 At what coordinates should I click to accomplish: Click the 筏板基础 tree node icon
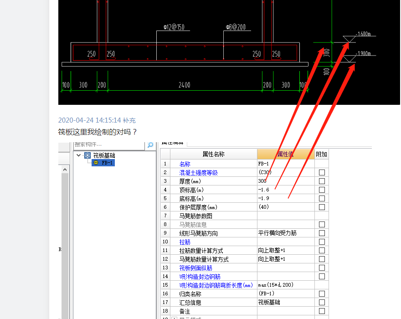tap(87, 155)
